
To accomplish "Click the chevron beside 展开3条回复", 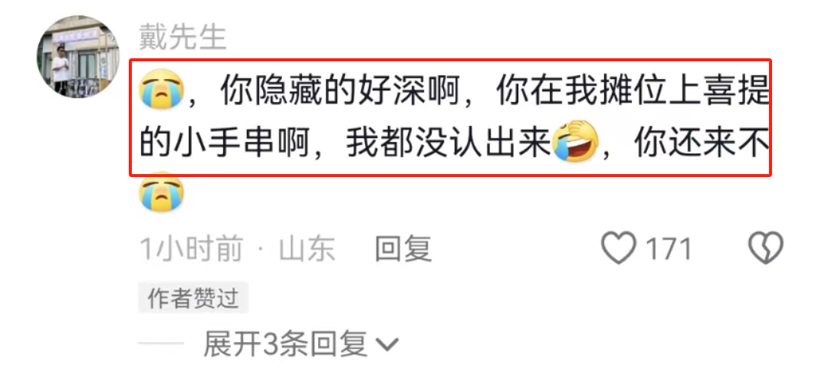I will pyautogui.click(x=388, y=345).
